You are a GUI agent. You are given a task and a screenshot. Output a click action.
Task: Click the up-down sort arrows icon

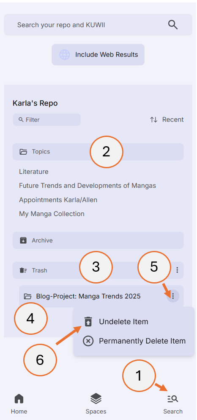tap(154, 120)
